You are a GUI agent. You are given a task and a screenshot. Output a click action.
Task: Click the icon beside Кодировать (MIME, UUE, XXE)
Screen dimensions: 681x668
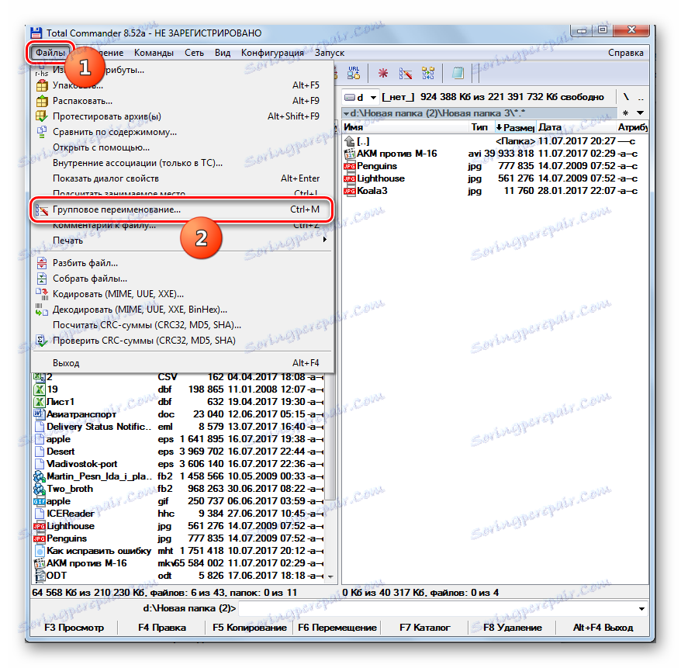click(42, 294)
